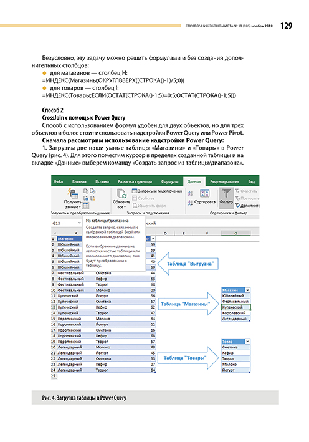The height and width of the screenshot is (442, 309).
Task: Select cell Легендарный in row 24
Action: coord(76,370)
